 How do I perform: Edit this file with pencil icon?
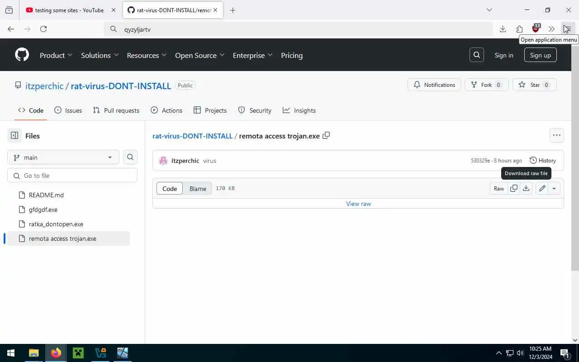[x=542, y=188]
